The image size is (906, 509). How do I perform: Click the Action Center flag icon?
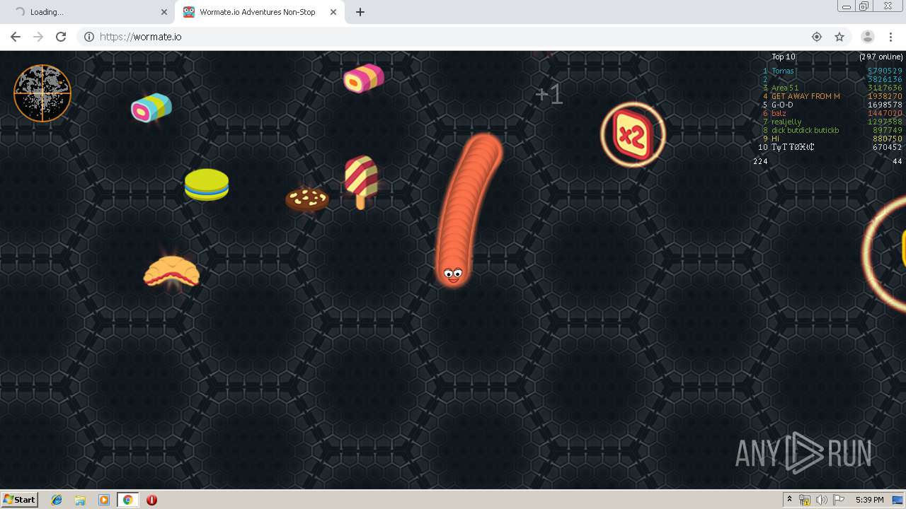coord(839,500)
